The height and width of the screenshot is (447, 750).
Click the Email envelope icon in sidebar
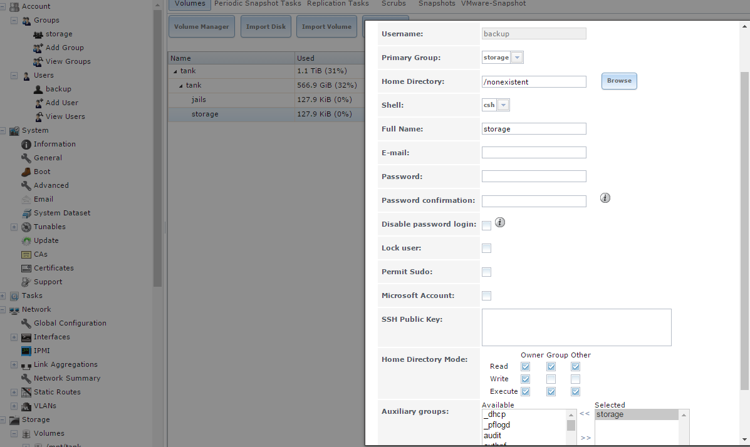[x=26, y=199]
